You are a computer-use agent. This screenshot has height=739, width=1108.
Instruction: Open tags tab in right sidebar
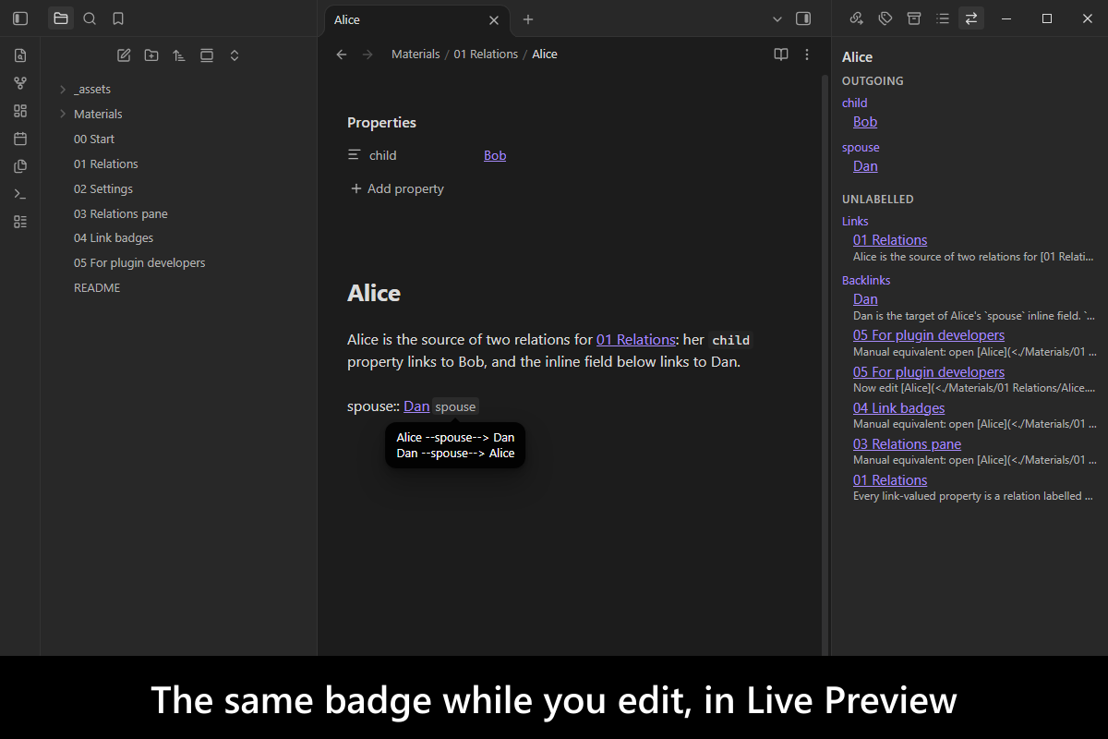click(x=885, y=18)
